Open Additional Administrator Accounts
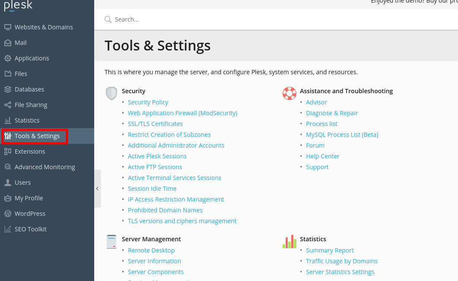The height and width of the screenshot is (281, 458). [176, 145]
